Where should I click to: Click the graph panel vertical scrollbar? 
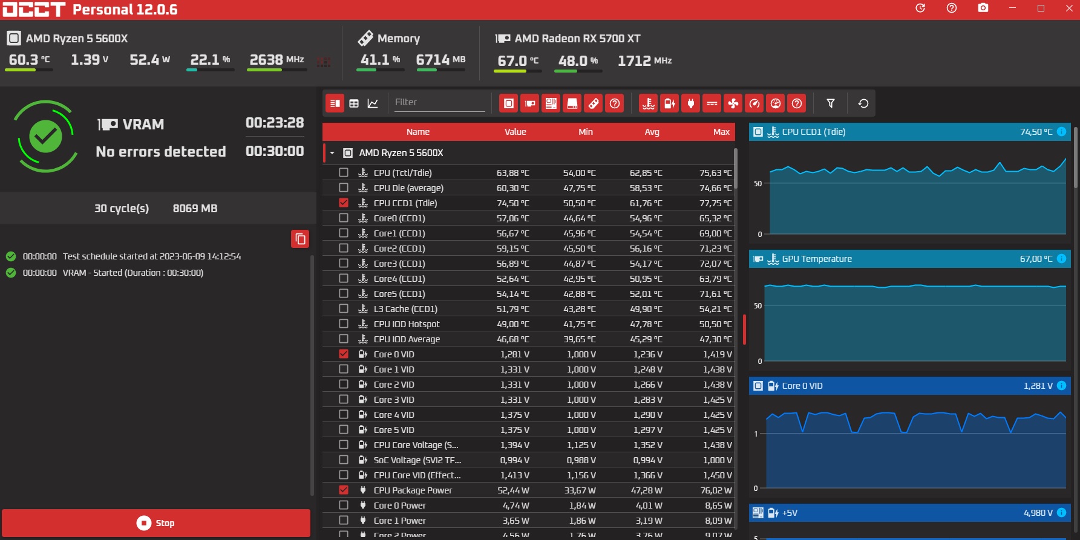[1076, 157]
